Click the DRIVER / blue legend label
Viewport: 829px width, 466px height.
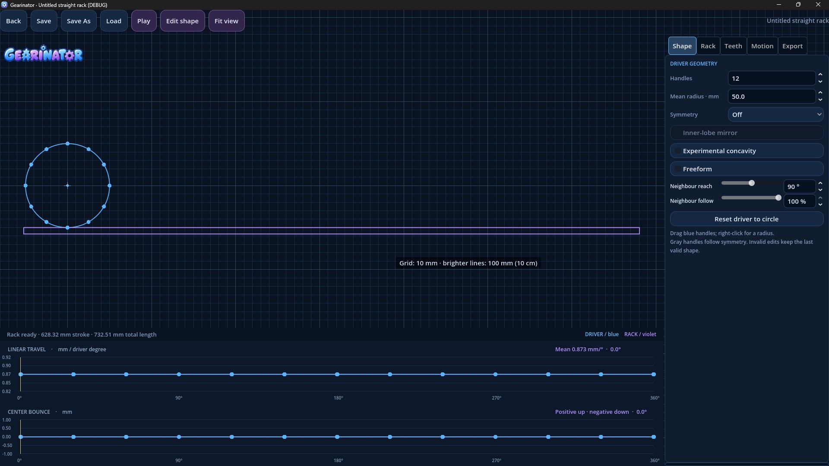601,334
